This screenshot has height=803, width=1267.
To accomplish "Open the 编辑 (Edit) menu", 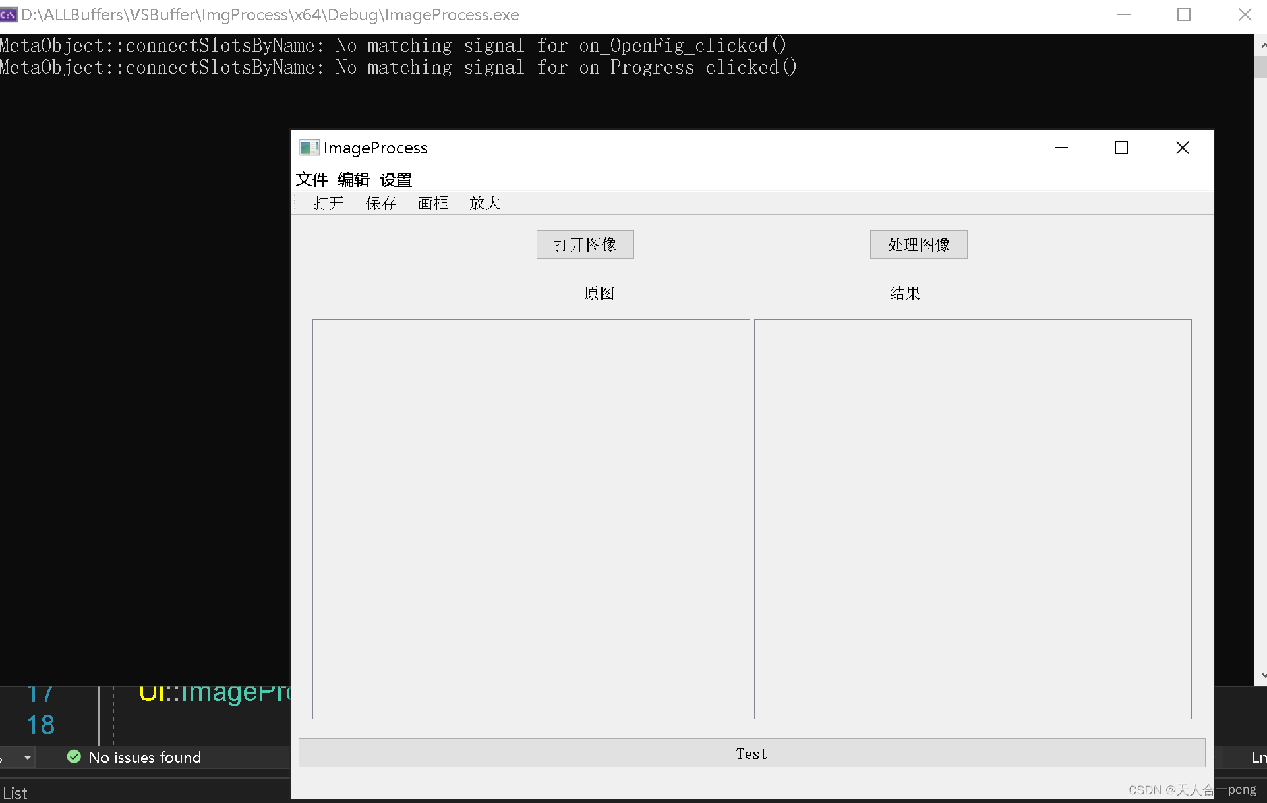I will [x=353, y=179].
